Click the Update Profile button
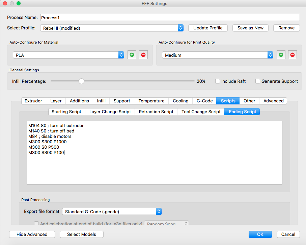306x245 pixels. [x=208, y=28]
